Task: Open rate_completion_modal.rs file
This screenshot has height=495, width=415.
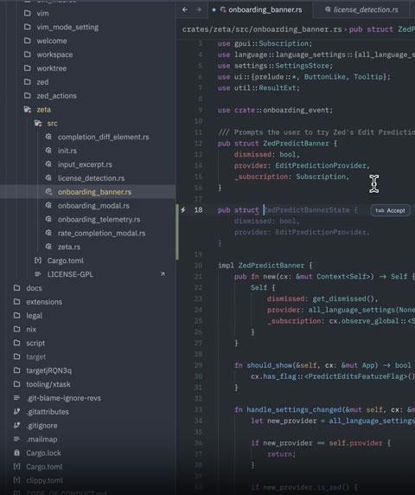Action: (101, 233)
